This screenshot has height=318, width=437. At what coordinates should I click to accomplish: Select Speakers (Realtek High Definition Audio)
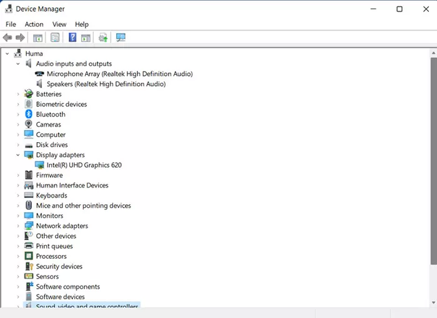[106, 84]
